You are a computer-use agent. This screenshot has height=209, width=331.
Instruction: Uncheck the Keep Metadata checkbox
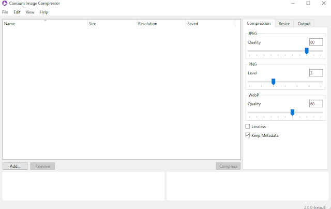click(x=248, y=135)
